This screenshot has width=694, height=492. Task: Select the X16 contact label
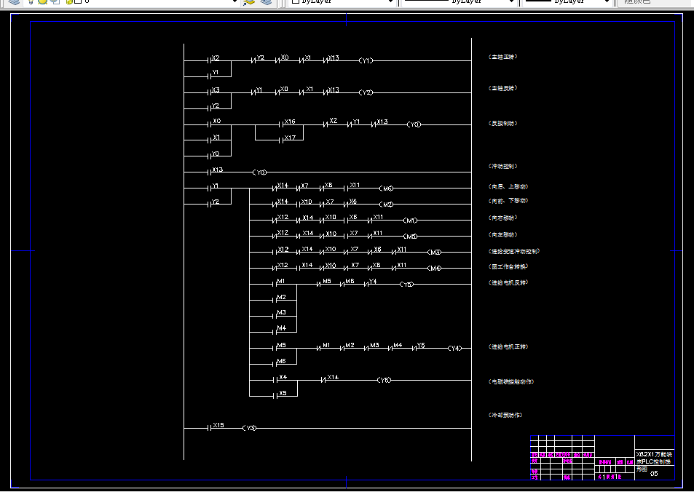click(290, 122)
